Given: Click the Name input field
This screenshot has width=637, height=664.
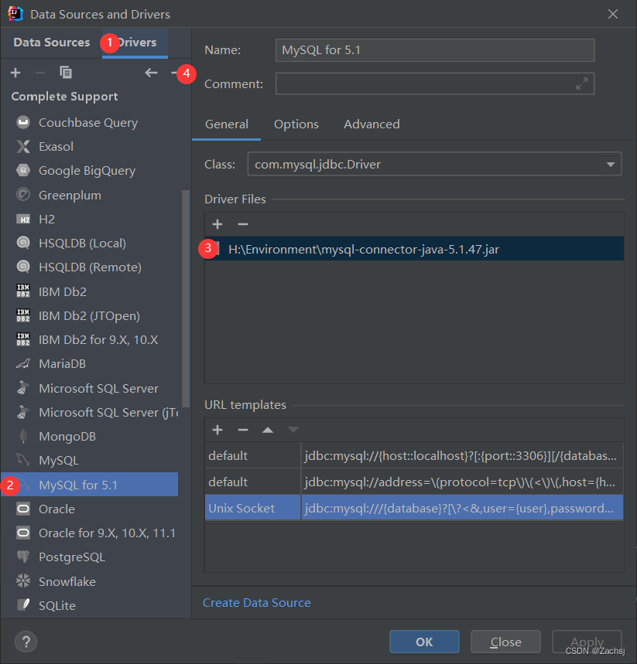Looking at the screenshot, I should 435,50.
